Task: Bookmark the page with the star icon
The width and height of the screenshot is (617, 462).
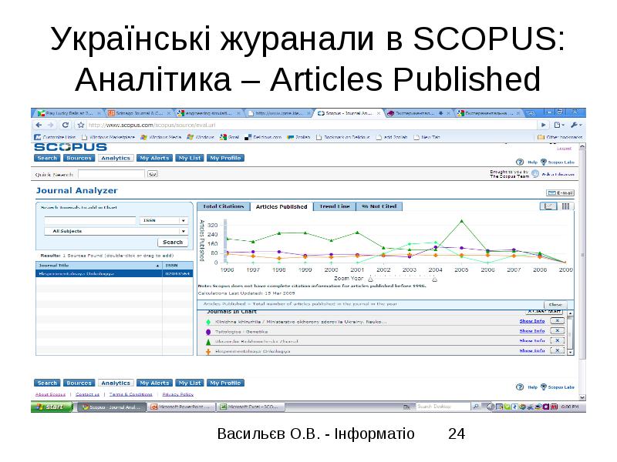Action: tap(81, 125)
